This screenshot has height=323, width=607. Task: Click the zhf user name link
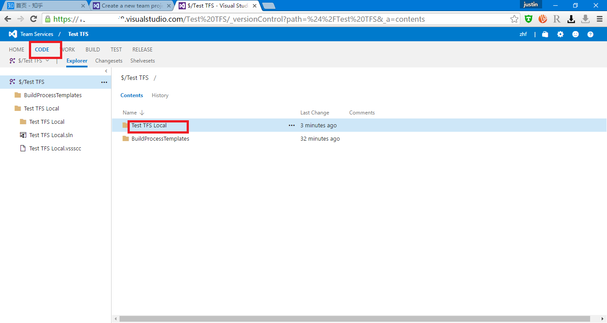[x=523, y=34]
